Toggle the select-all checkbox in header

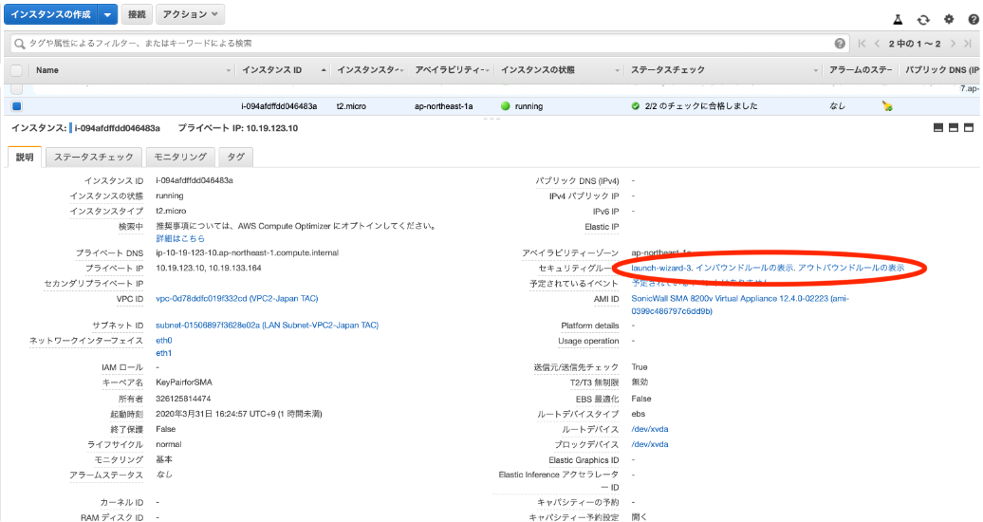click(16, 70)
